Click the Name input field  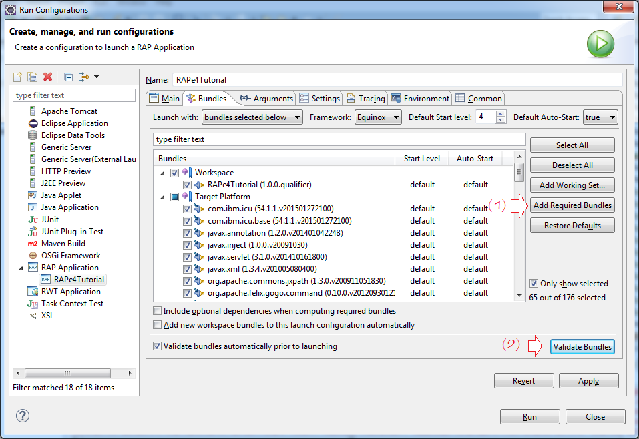(397, 80)
